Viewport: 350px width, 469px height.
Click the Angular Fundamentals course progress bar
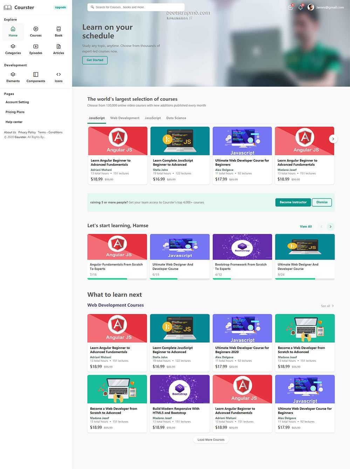[117, 279]
